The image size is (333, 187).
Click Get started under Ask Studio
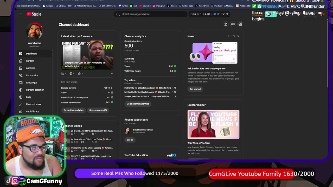tap(195, 89)
